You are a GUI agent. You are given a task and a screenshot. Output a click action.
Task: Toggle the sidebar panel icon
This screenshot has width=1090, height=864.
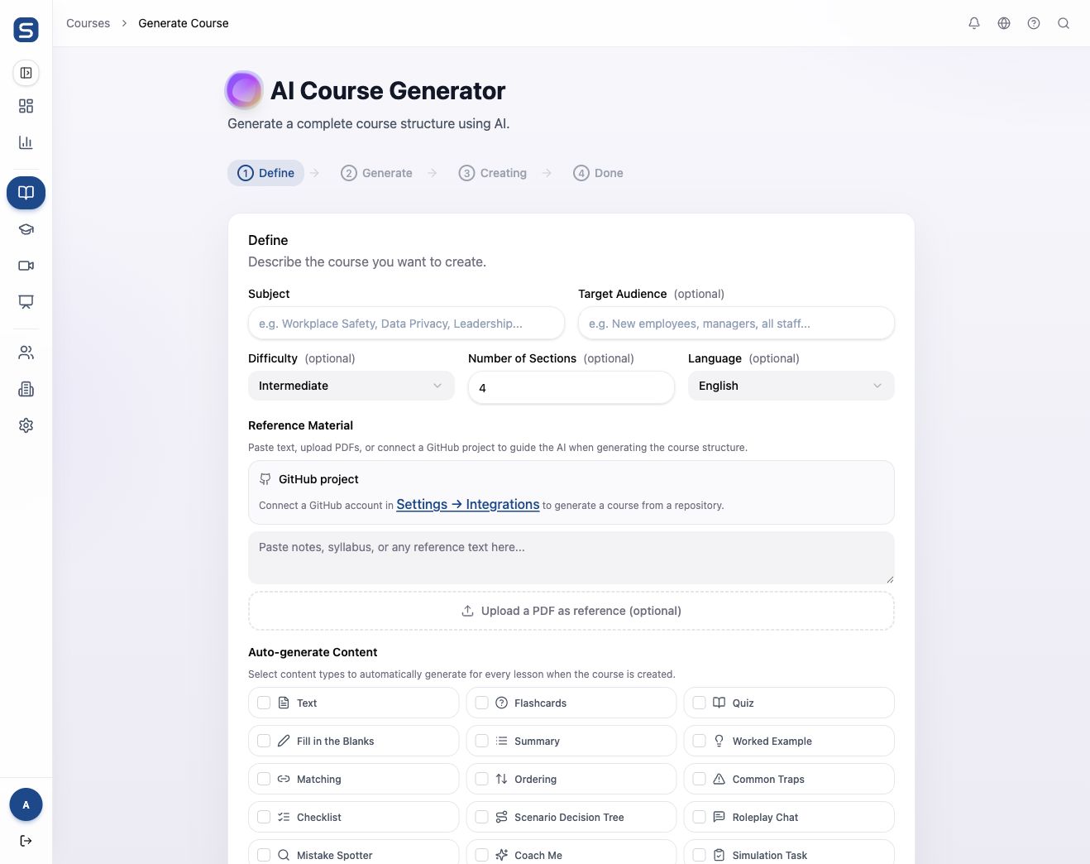coord(26,73)
